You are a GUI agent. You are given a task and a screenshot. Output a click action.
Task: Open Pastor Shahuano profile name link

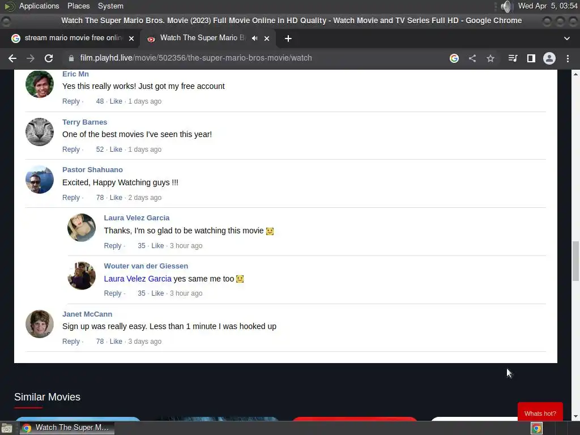[92, 170]
